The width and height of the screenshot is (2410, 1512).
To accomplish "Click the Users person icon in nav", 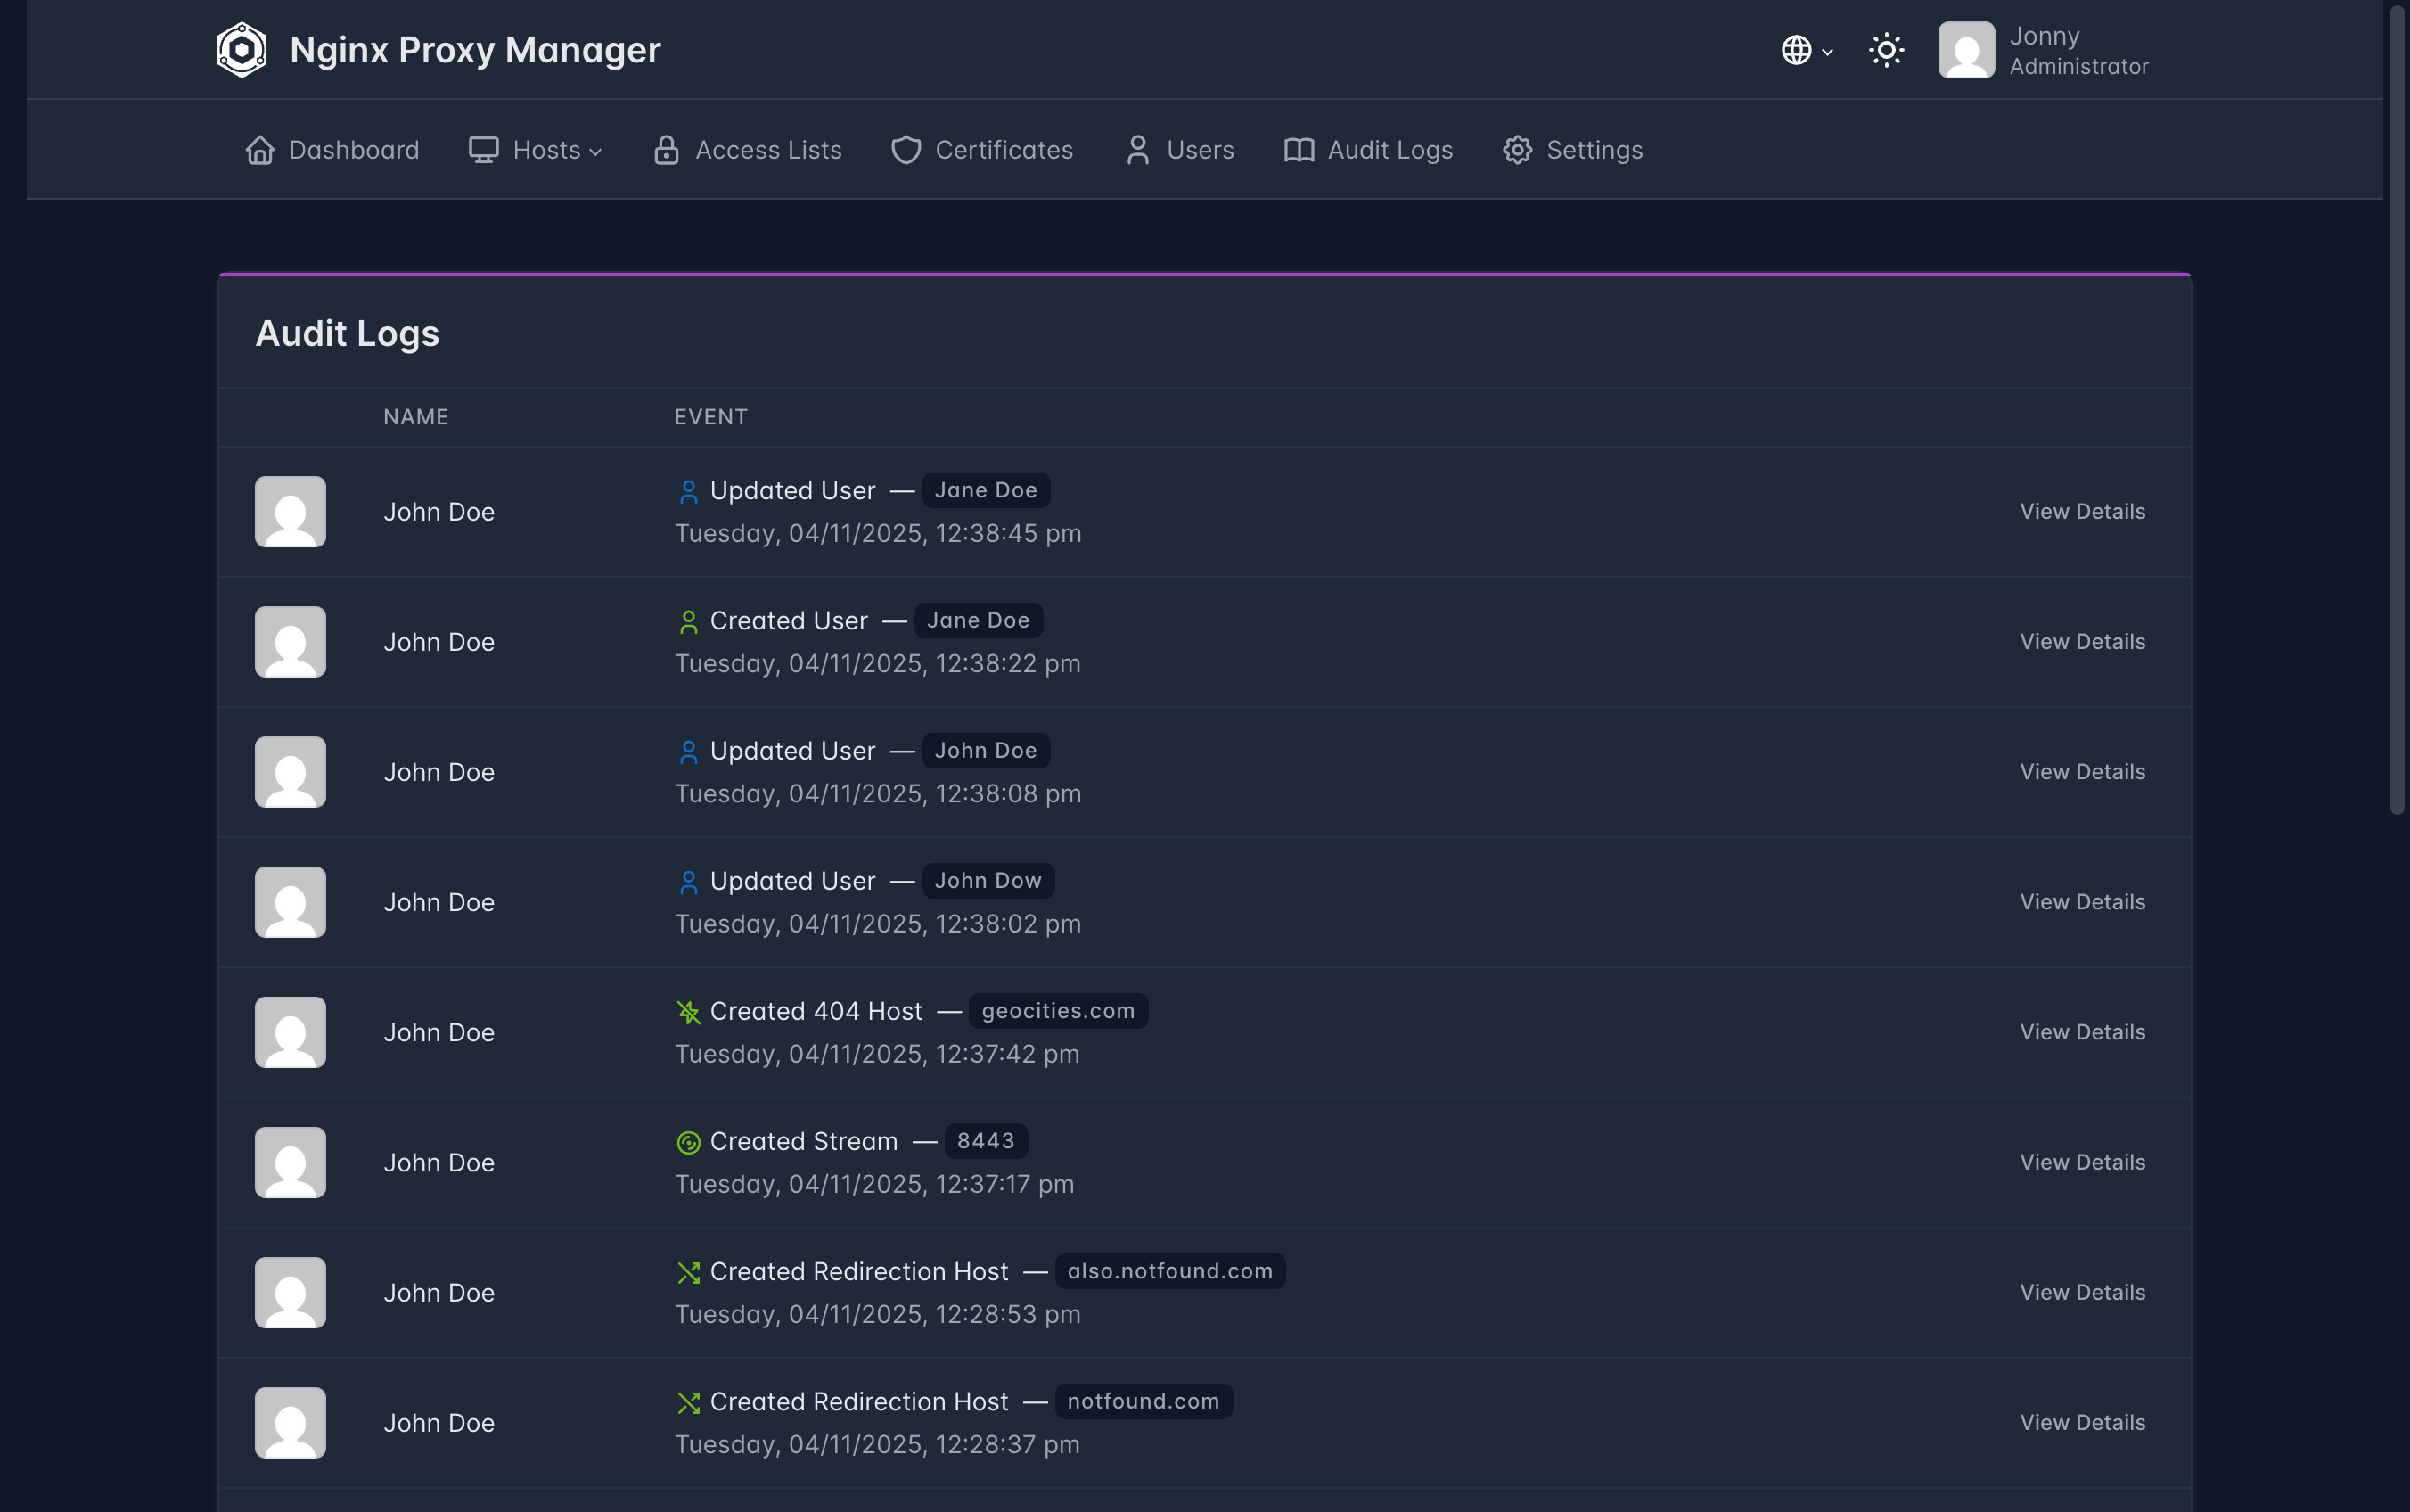I will coord(1137,150).
